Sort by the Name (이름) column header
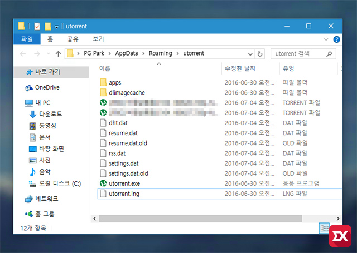Image resolution: width=357 pixels, height=253 pixels. [x=104, y=68]
